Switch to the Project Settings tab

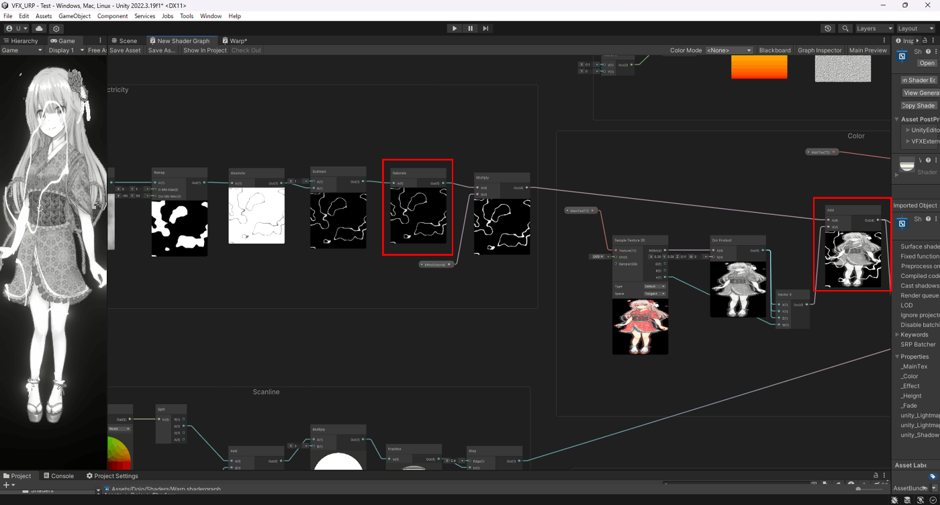(112, 476)
